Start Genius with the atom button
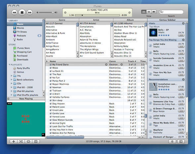The height and width of the screenshot is (154, 195). (x=172, y=141)
